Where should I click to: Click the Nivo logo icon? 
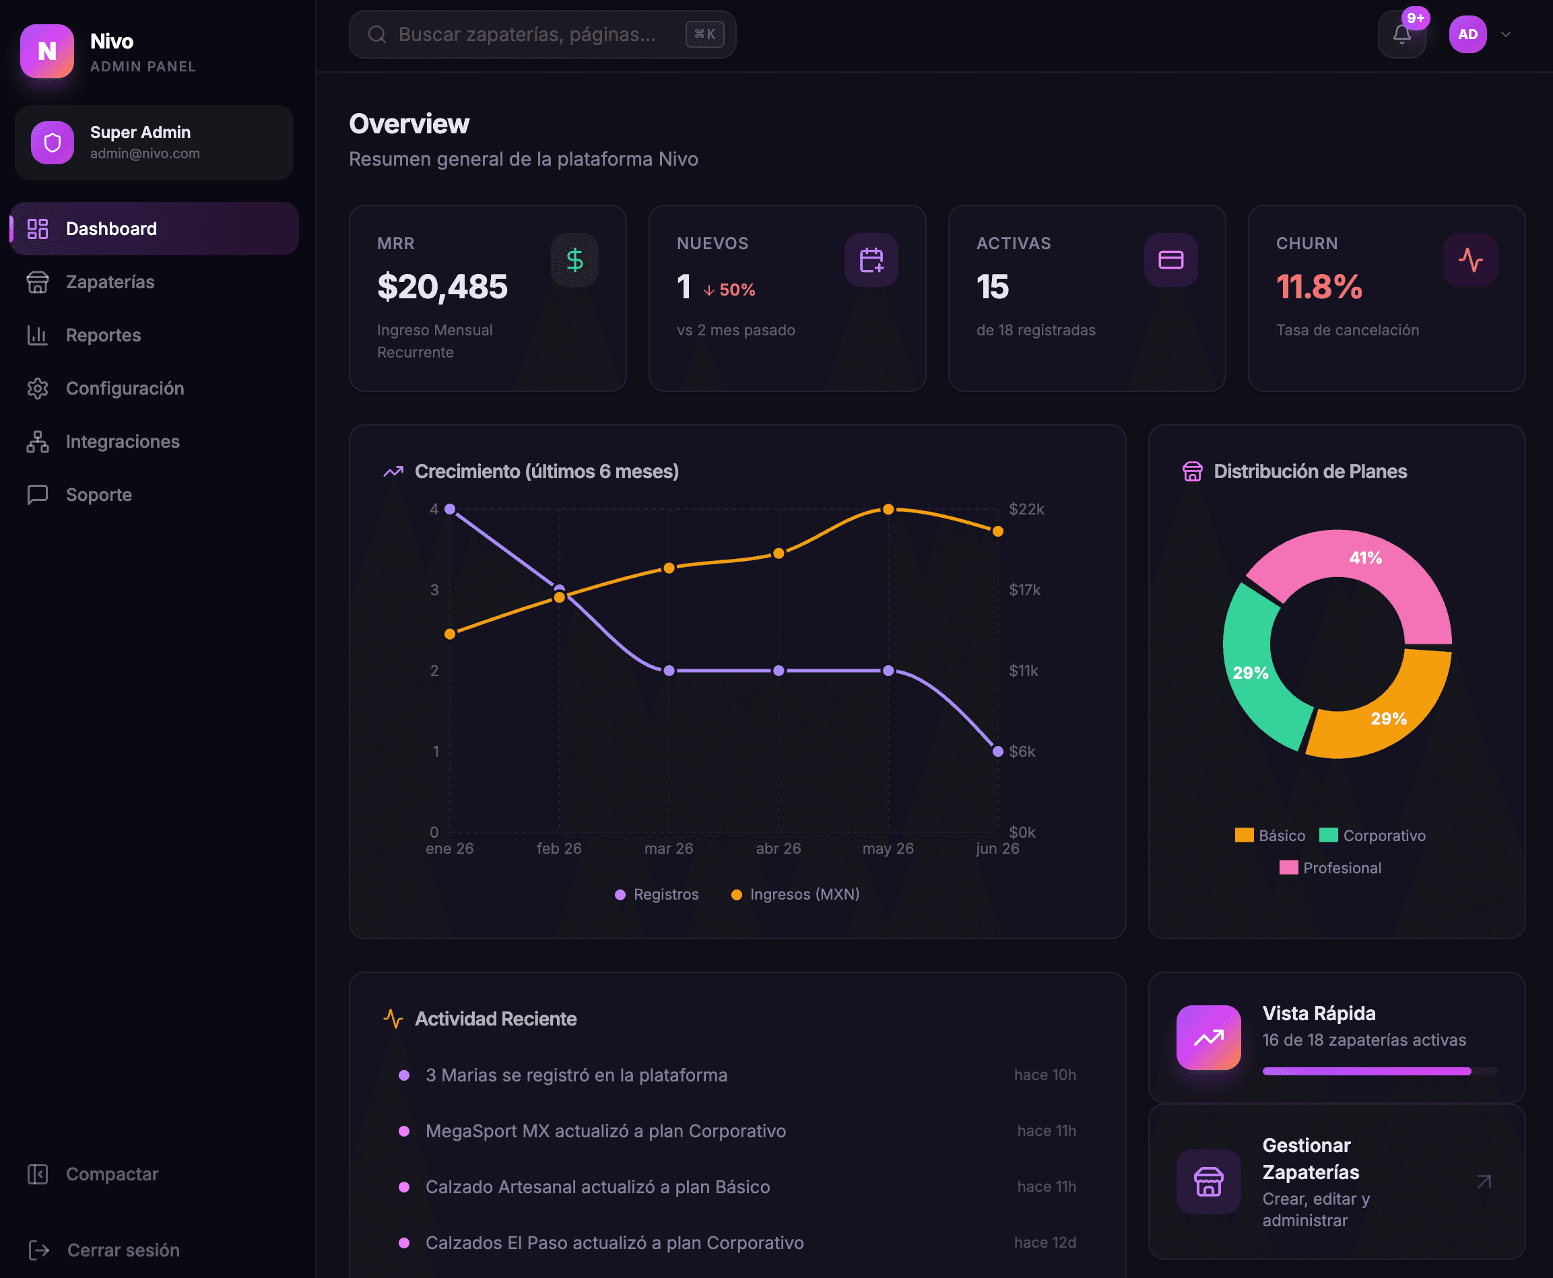pos(47,51)
